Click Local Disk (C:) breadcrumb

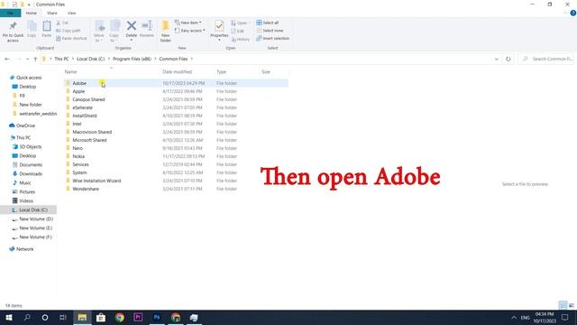point(90,59)
